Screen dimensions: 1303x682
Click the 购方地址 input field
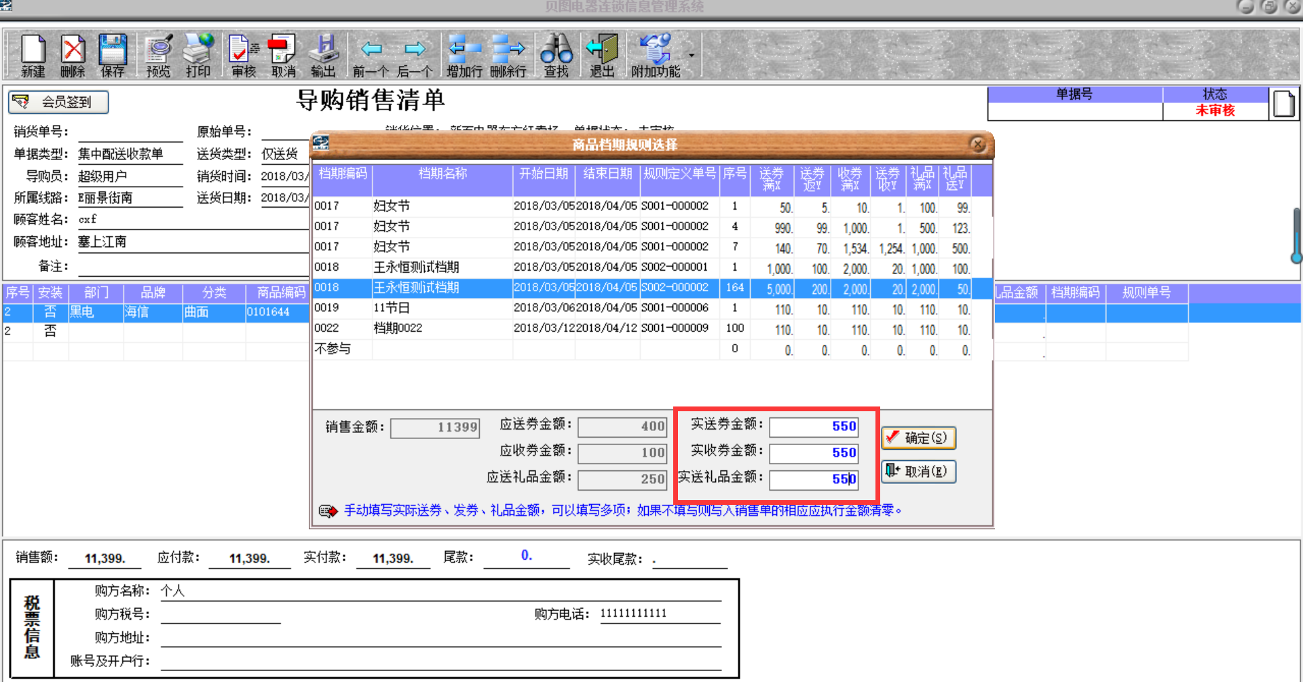(x=440, y=637)
